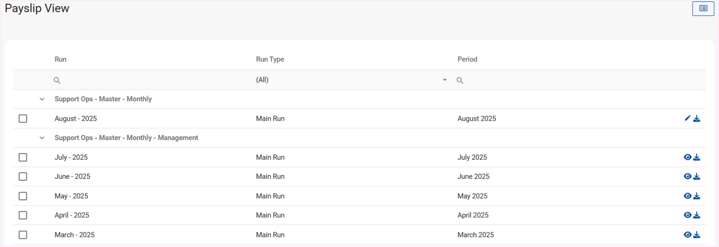View the March 2025 payslip
This screenshot has width=719, height=247.
click(688, 235)
